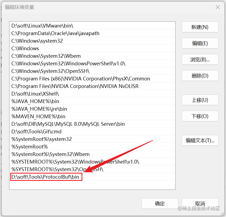
Task: Click the 浏览(B) button
Action: coord(200,59)
